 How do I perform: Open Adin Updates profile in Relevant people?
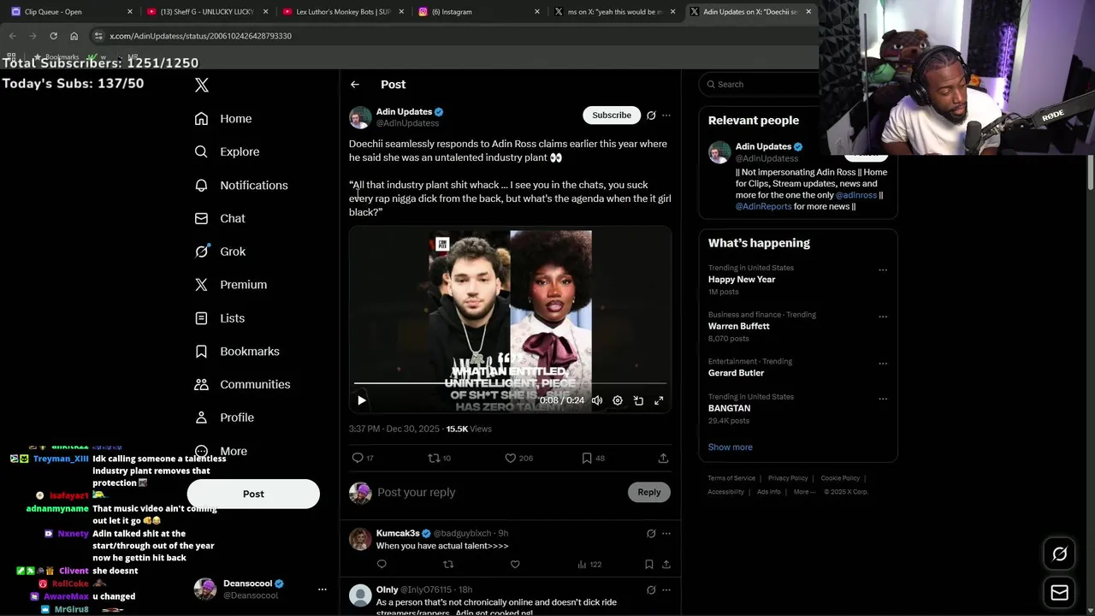[x=763, y=146]
